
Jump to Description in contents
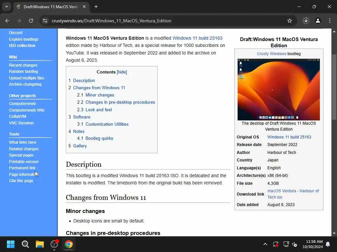(x=84, y=81)
